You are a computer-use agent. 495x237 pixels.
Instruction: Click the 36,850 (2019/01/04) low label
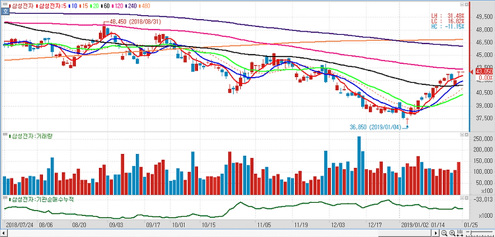pos(375,127)
